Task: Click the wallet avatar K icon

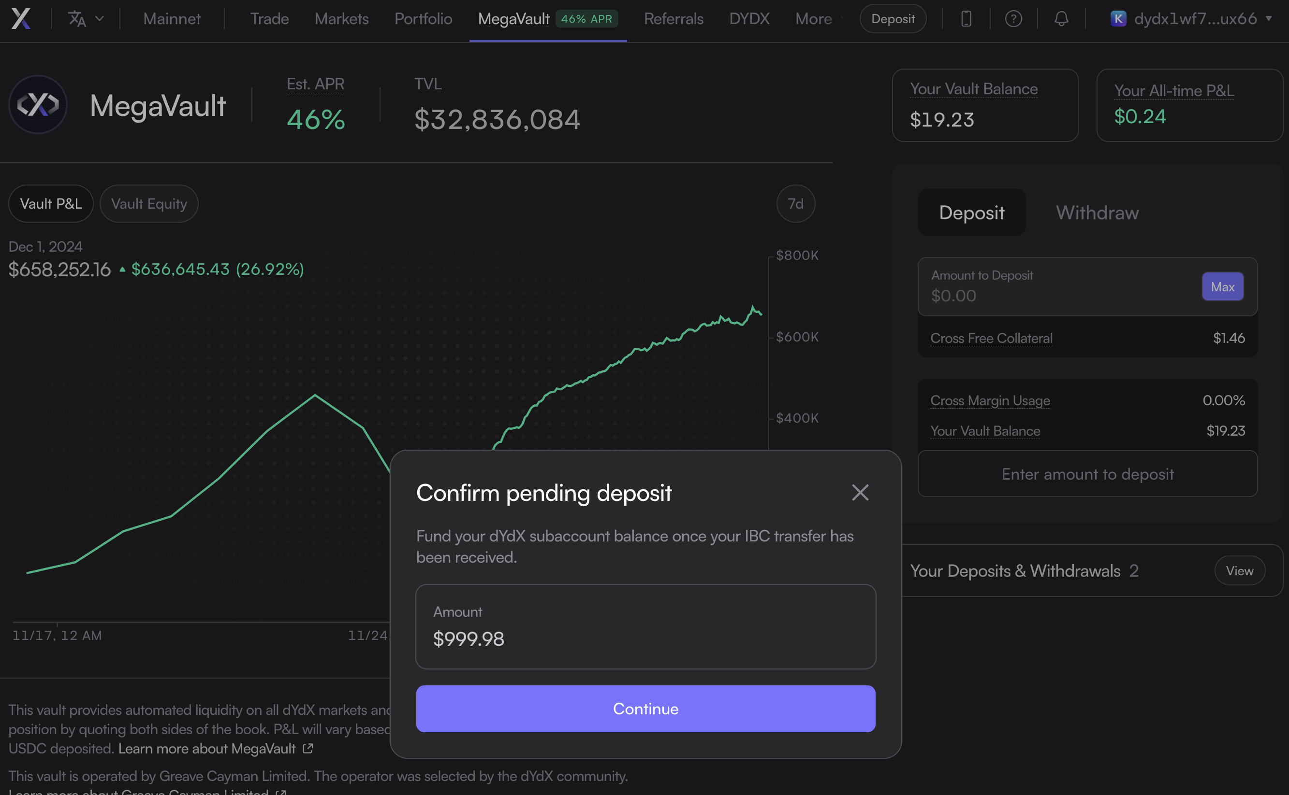Action: pyautogui.click(x=1118, y=19)
